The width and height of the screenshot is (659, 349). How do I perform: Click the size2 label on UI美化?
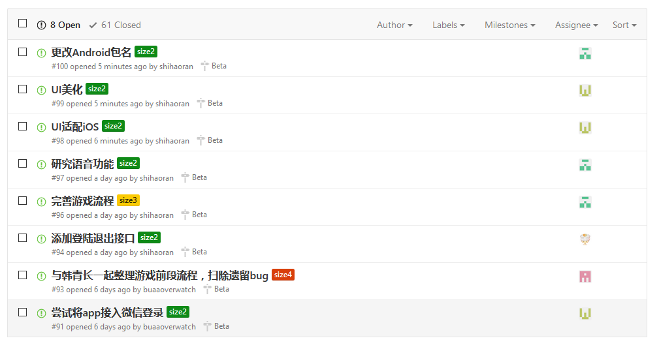coord(97,89)
